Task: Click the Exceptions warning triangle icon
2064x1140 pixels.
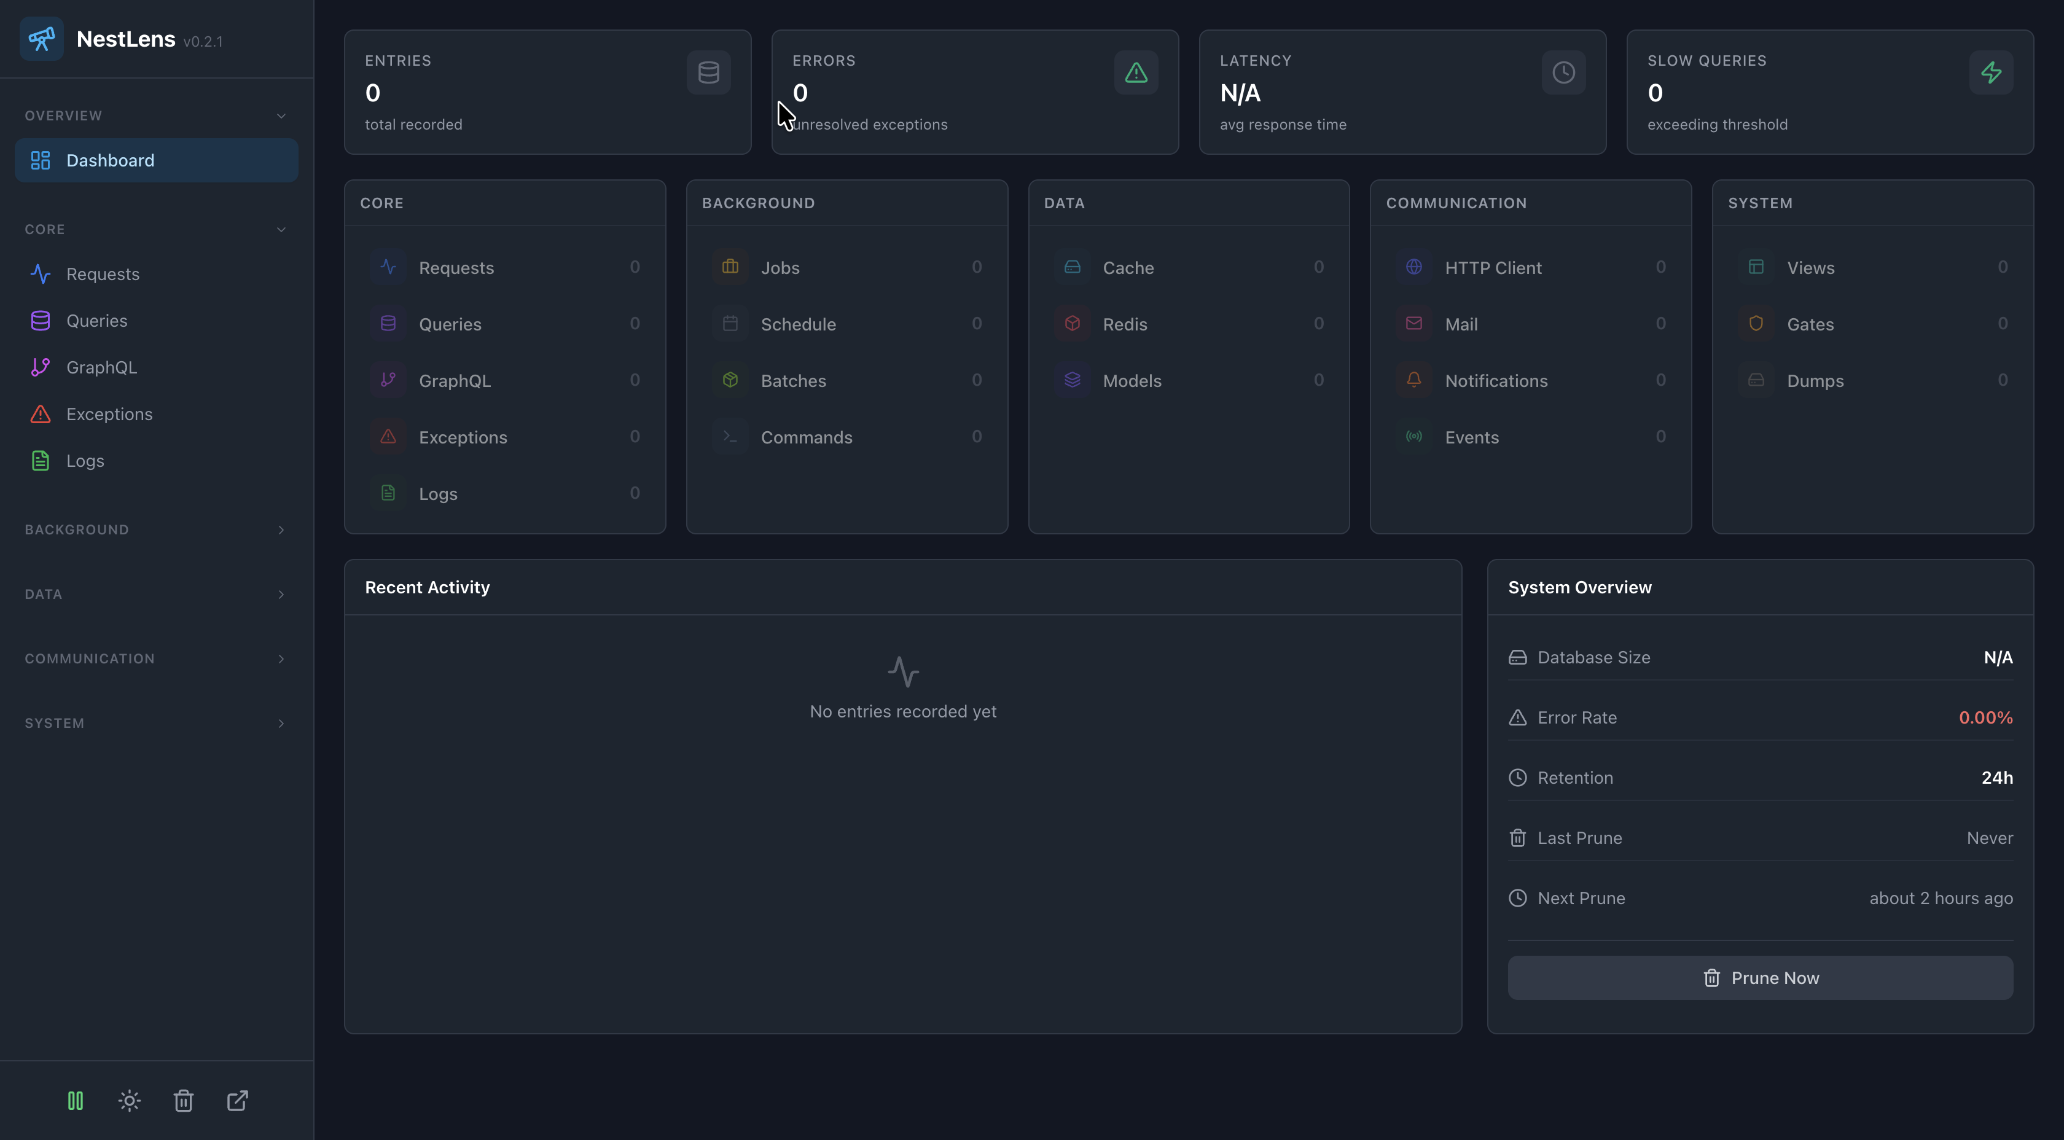Action: pyautogui.click(x=40, y=414)
